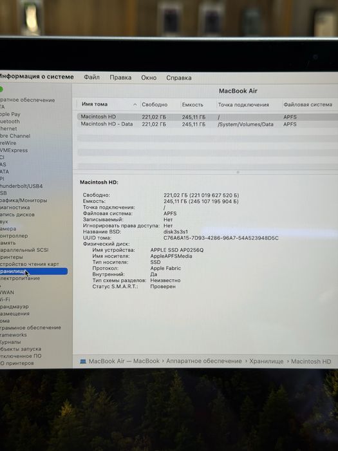
Task: Select Брандмауэр in sidebar
Action: click(x=14, y=307)
